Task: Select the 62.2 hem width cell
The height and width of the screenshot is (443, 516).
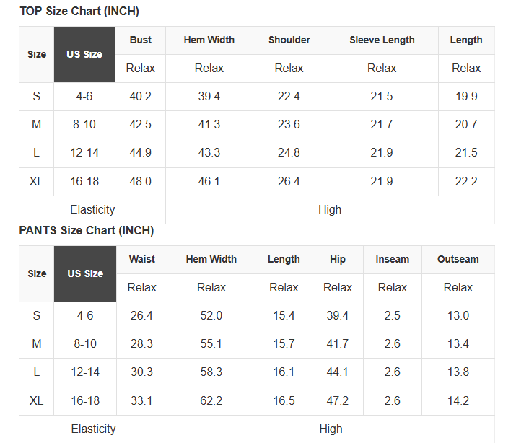Action: tap(211, 401)
